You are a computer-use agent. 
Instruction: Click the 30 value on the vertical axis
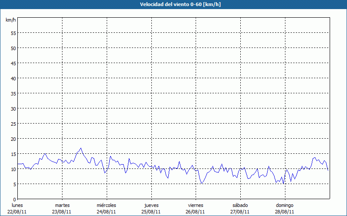click(x=13, y=108)
